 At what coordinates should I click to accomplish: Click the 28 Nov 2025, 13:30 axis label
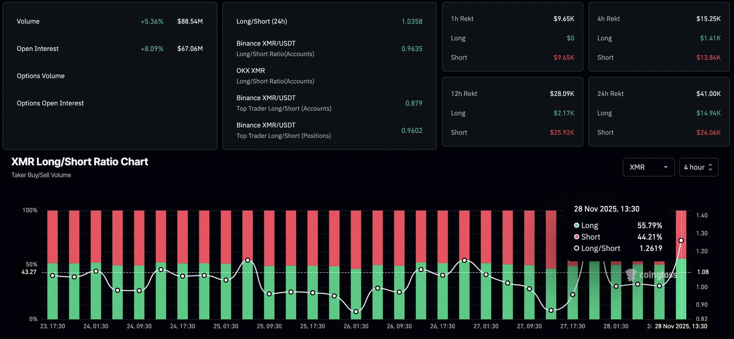681,326
